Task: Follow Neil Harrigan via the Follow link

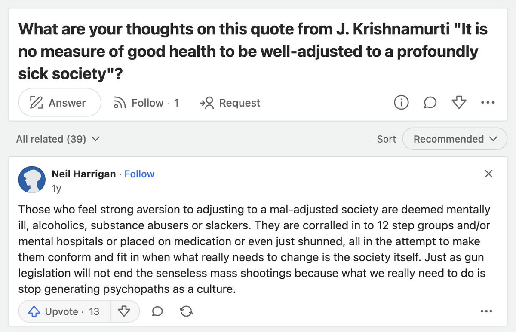Action: [x=139, y=174]
